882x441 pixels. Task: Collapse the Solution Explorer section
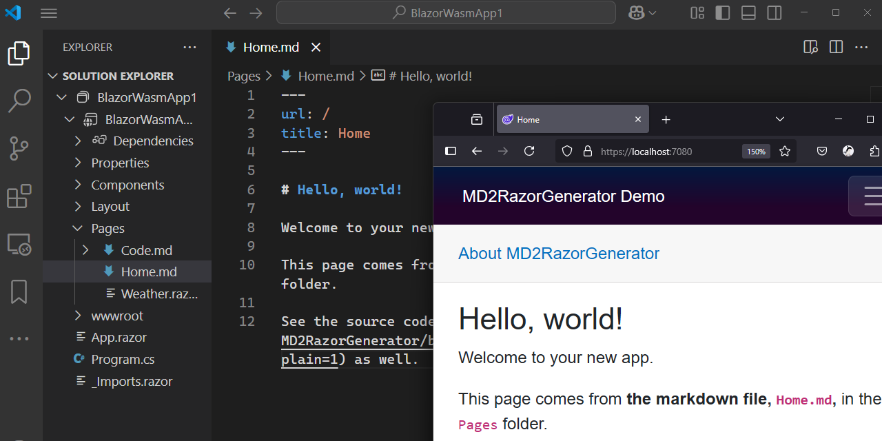pos(53,76)
